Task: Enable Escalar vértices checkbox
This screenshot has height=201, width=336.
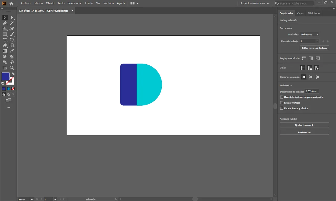Action: coord(282,103)
